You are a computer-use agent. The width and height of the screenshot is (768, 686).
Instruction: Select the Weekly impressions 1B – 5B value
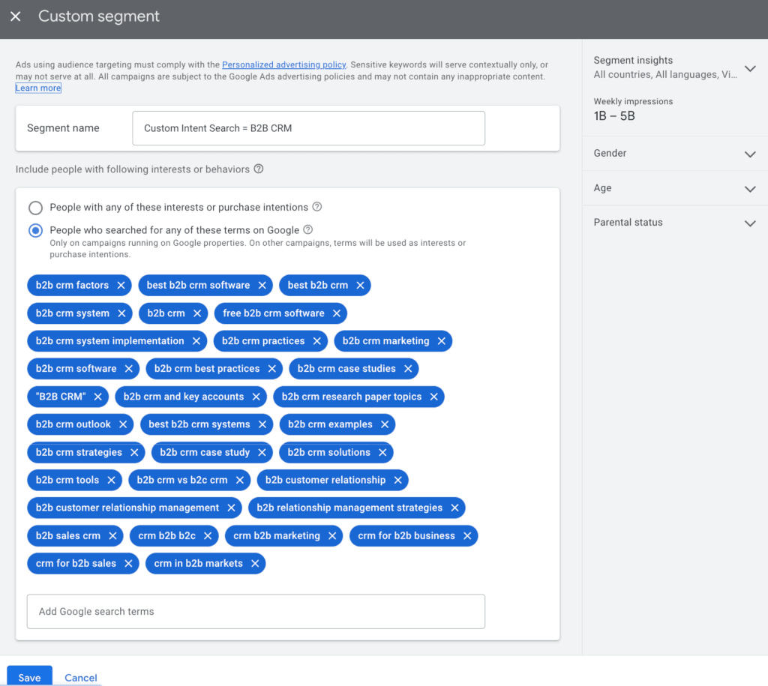pyautogui.click(x=614, y=116)
